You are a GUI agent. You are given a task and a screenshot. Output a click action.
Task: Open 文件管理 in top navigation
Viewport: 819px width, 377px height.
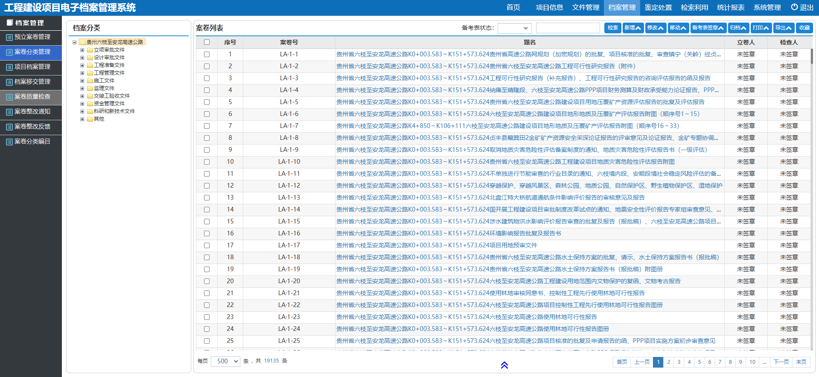tap(586, 7)
